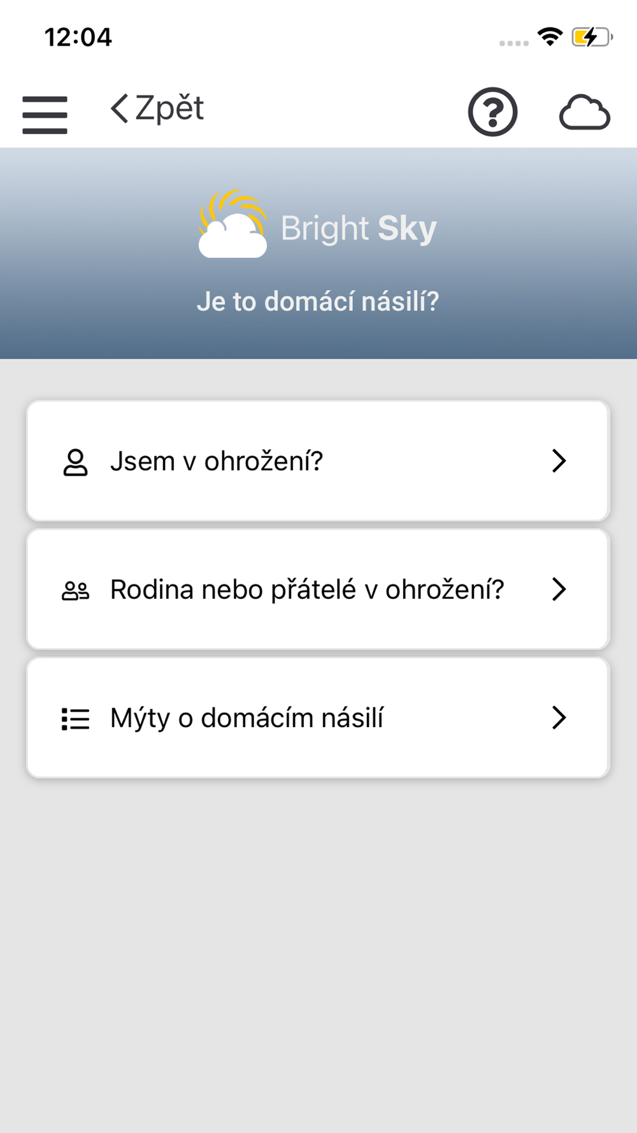Tap the Bright Sky title text
637x1133 pixels.
pos(359,228)
